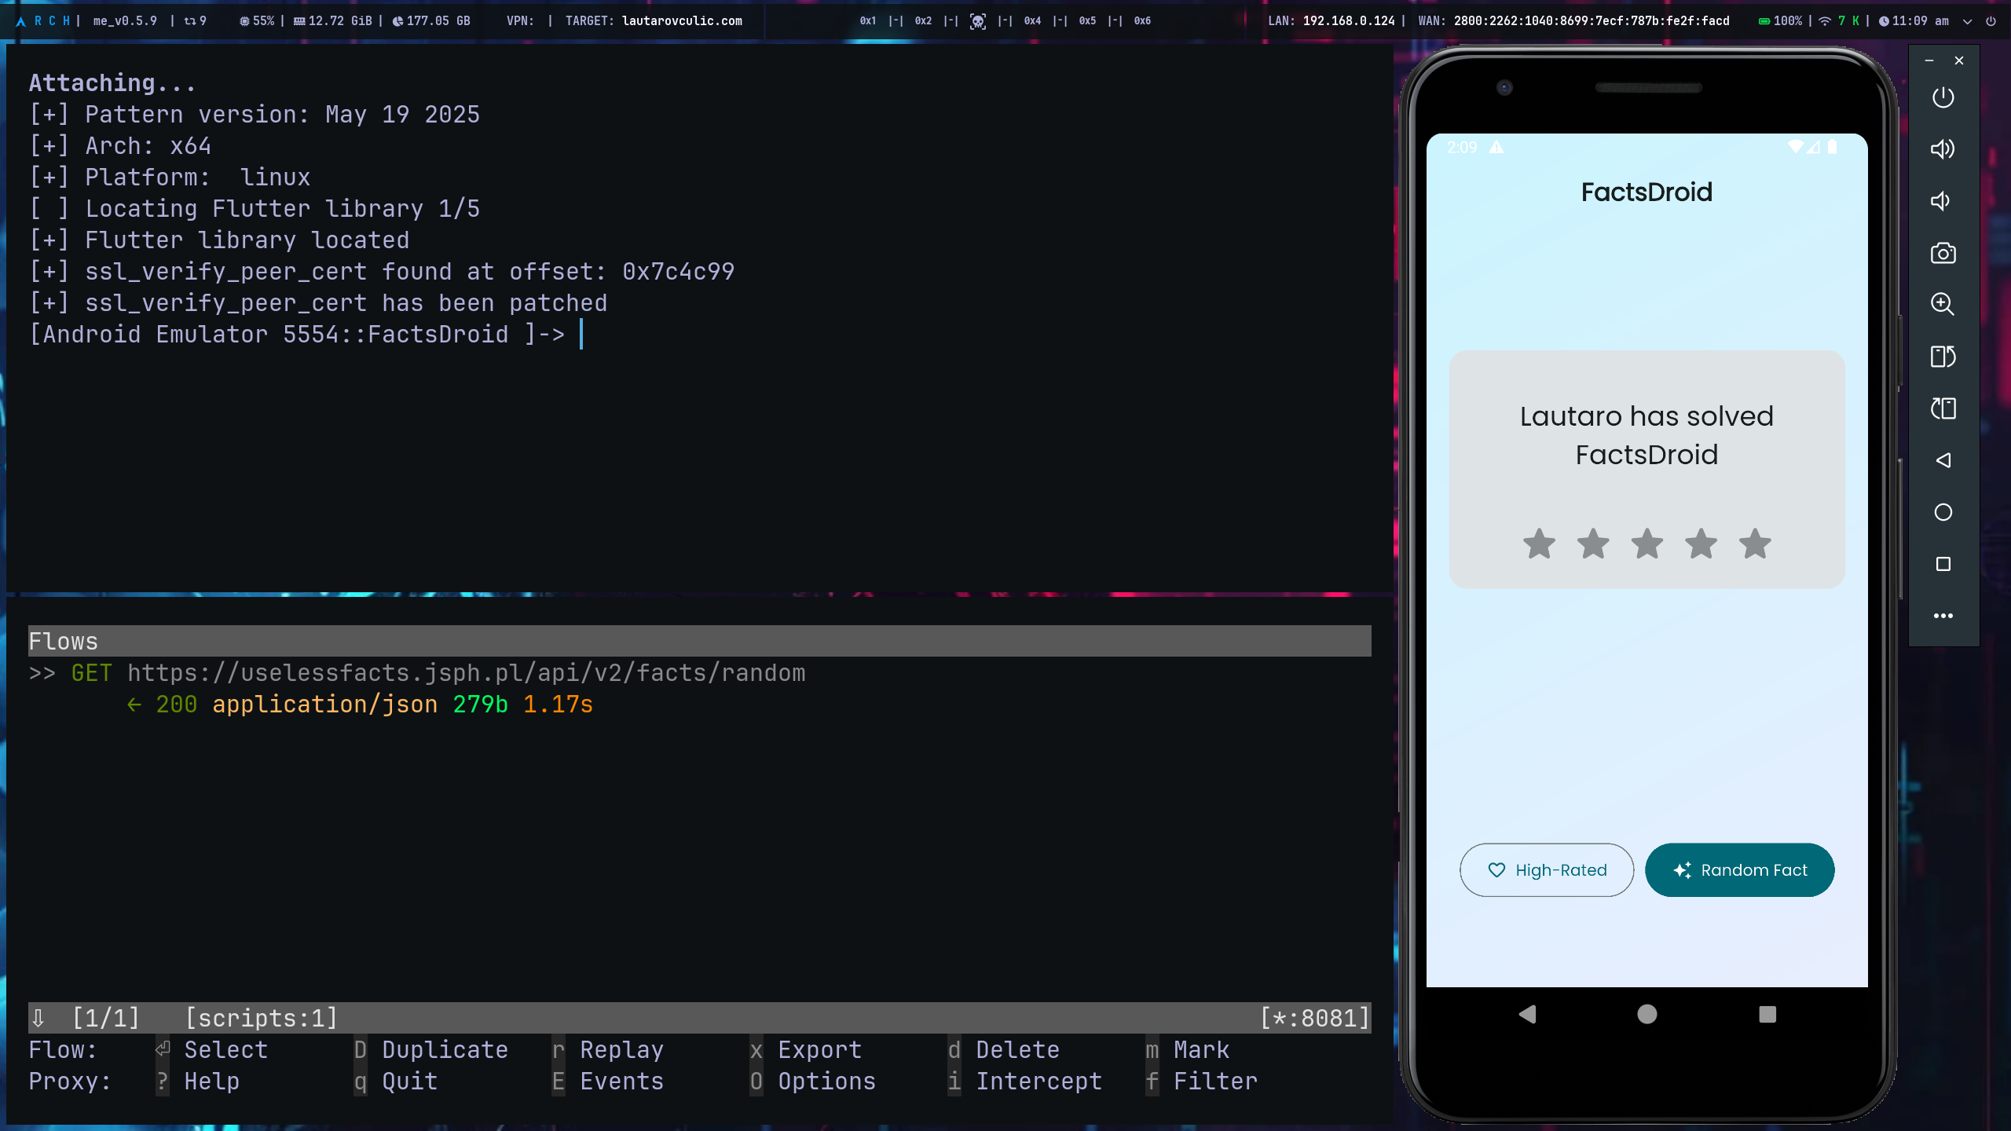Tap the warning triangle in phone status bar
Viewport: 2011px width, 1131px height.
[1496, 148]
